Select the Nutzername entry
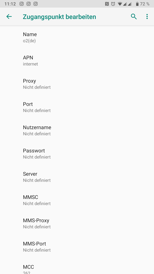Viewport: 154px width, 274px height. click(x=77, y=130)
